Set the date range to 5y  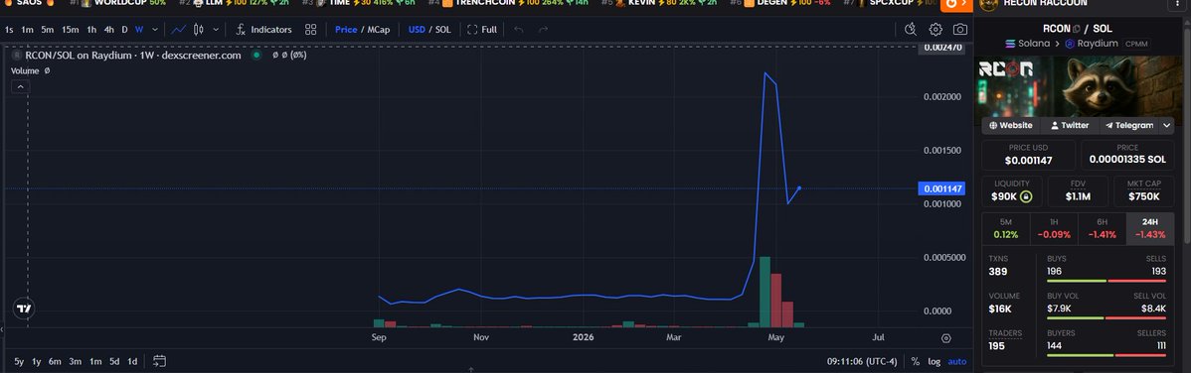(x=18, y=362)
